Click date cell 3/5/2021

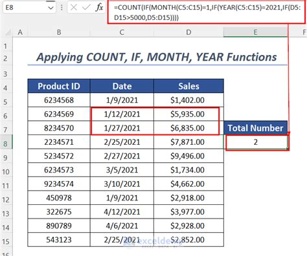pos(122,170)
